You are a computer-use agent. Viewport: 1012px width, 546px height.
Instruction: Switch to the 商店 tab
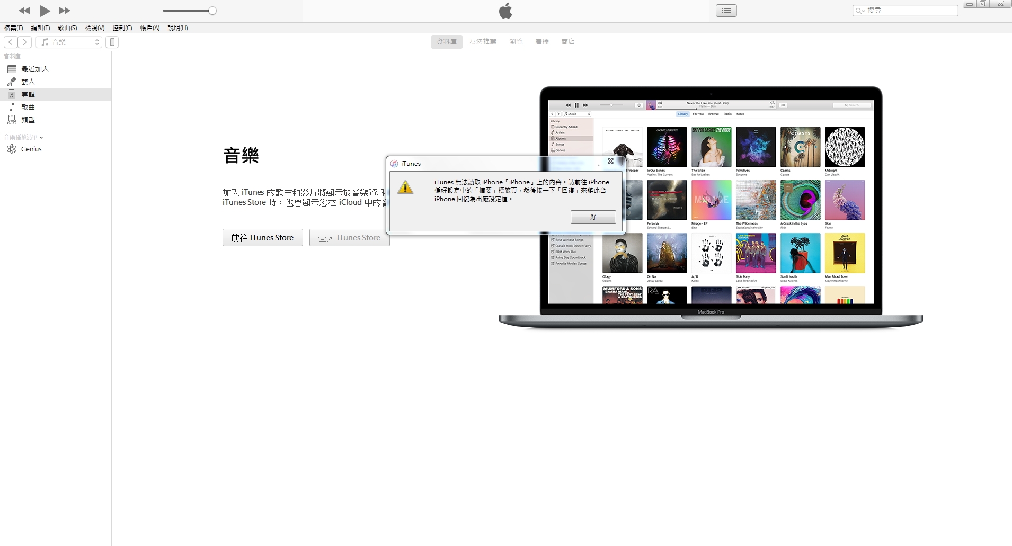(568, 42)
